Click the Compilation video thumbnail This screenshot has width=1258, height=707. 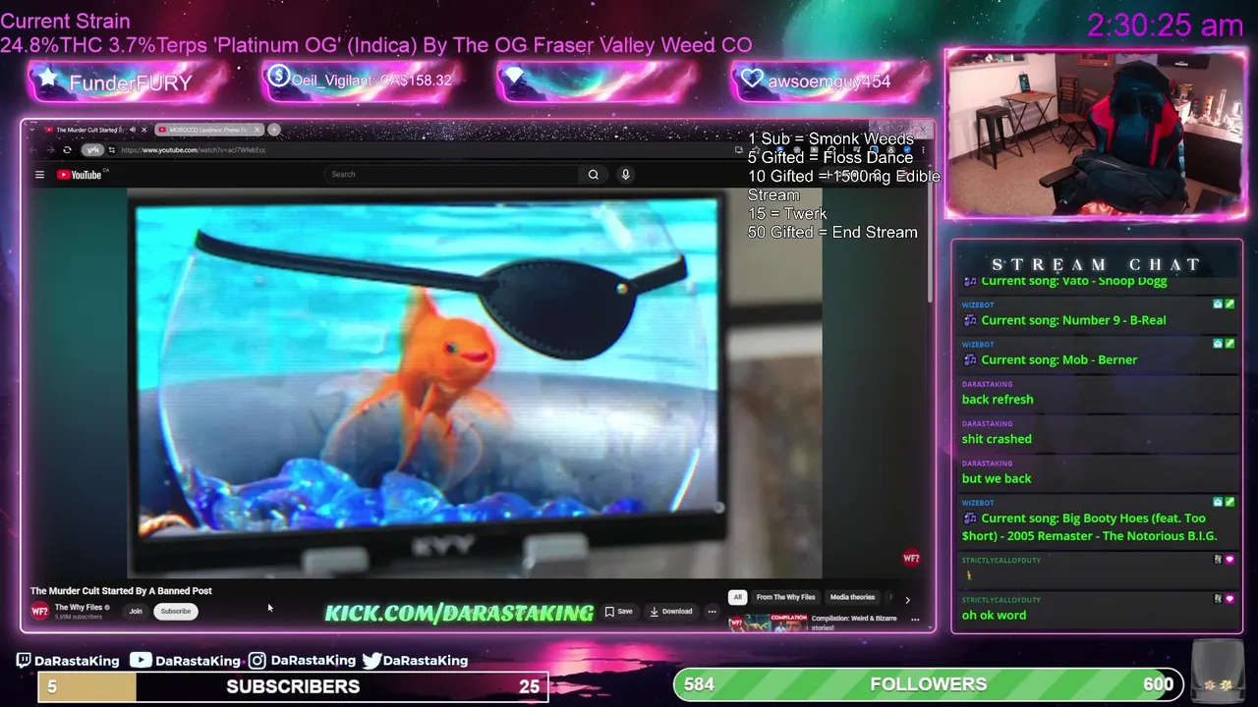(x=769, y=623)
